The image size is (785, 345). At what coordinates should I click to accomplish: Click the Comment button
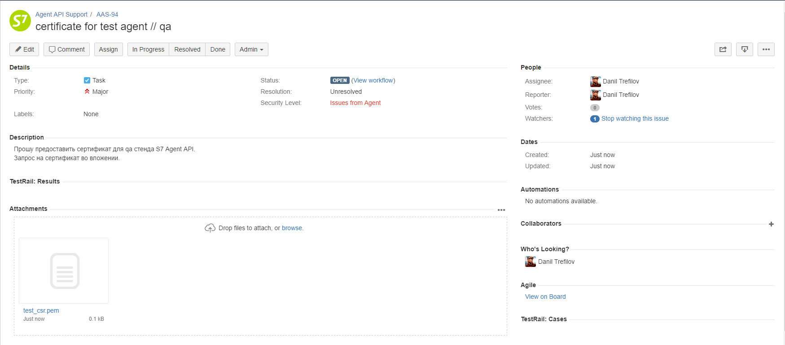tap(66, 49)
